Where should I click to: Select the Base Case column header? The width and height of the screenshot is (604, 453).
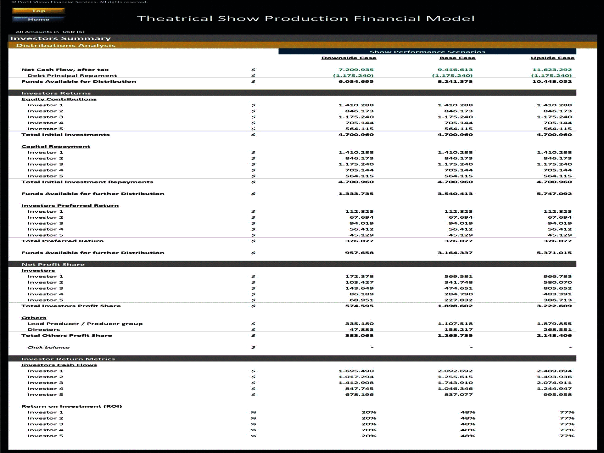pos(457,58)
